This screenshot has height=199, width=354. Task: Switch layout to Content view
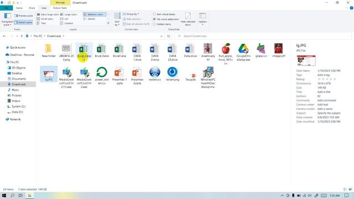pyautogui.click(x=66, y=23)
